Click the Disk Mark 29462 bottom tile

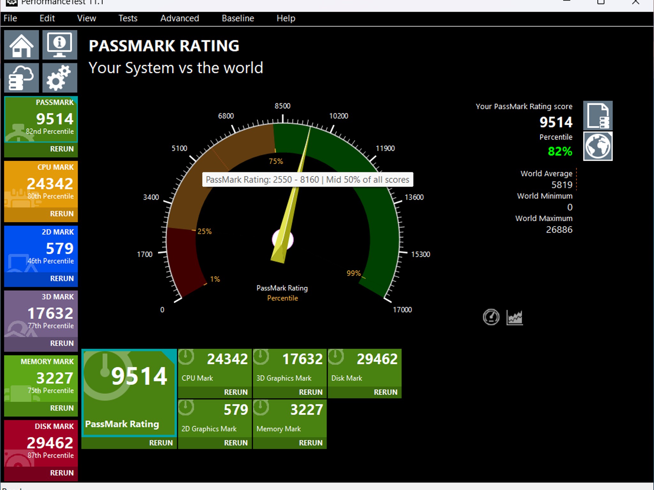(365, 368)
